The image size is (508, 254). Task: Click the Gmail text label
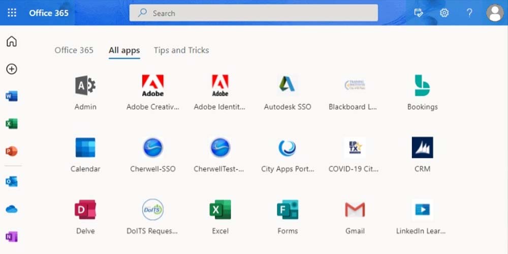click(x=355, y=231)
